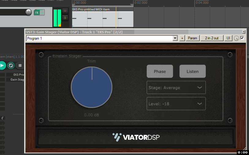The width and height of the screenshot is (249, 155).
Task: Click the blue Trim knob
Action: pyautogui.click(x=92, y=87)
